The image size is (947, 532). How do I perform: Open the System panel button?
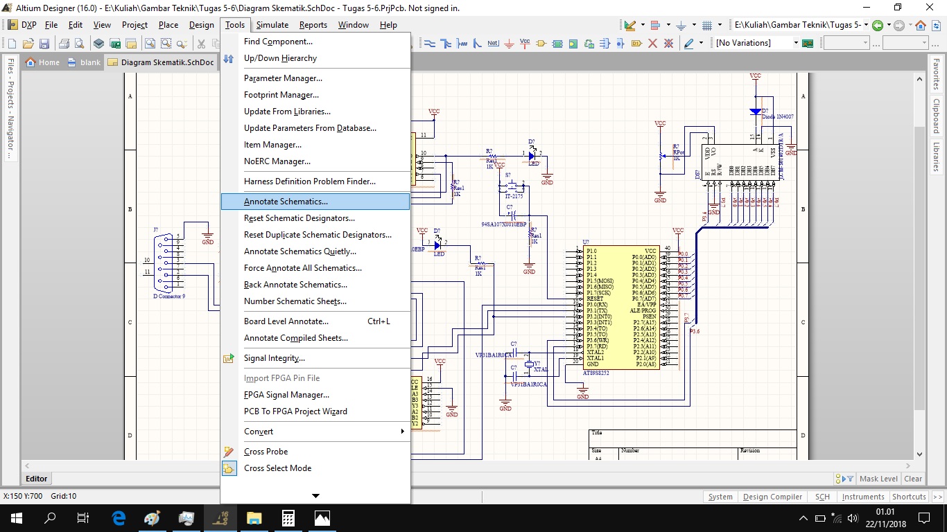click(720, 497)
